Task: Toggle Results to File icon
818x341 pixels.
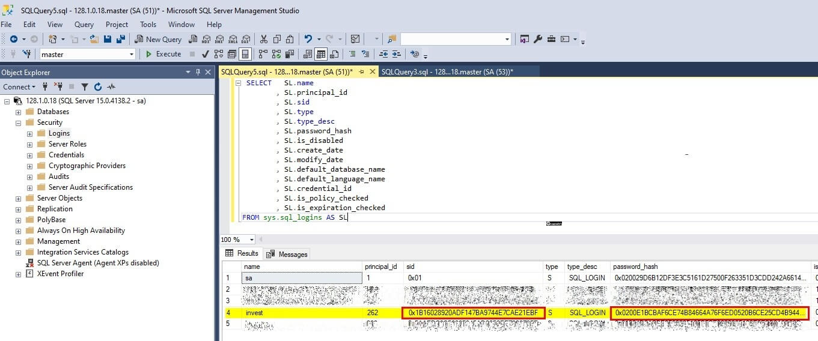Action: coord(334,54)
